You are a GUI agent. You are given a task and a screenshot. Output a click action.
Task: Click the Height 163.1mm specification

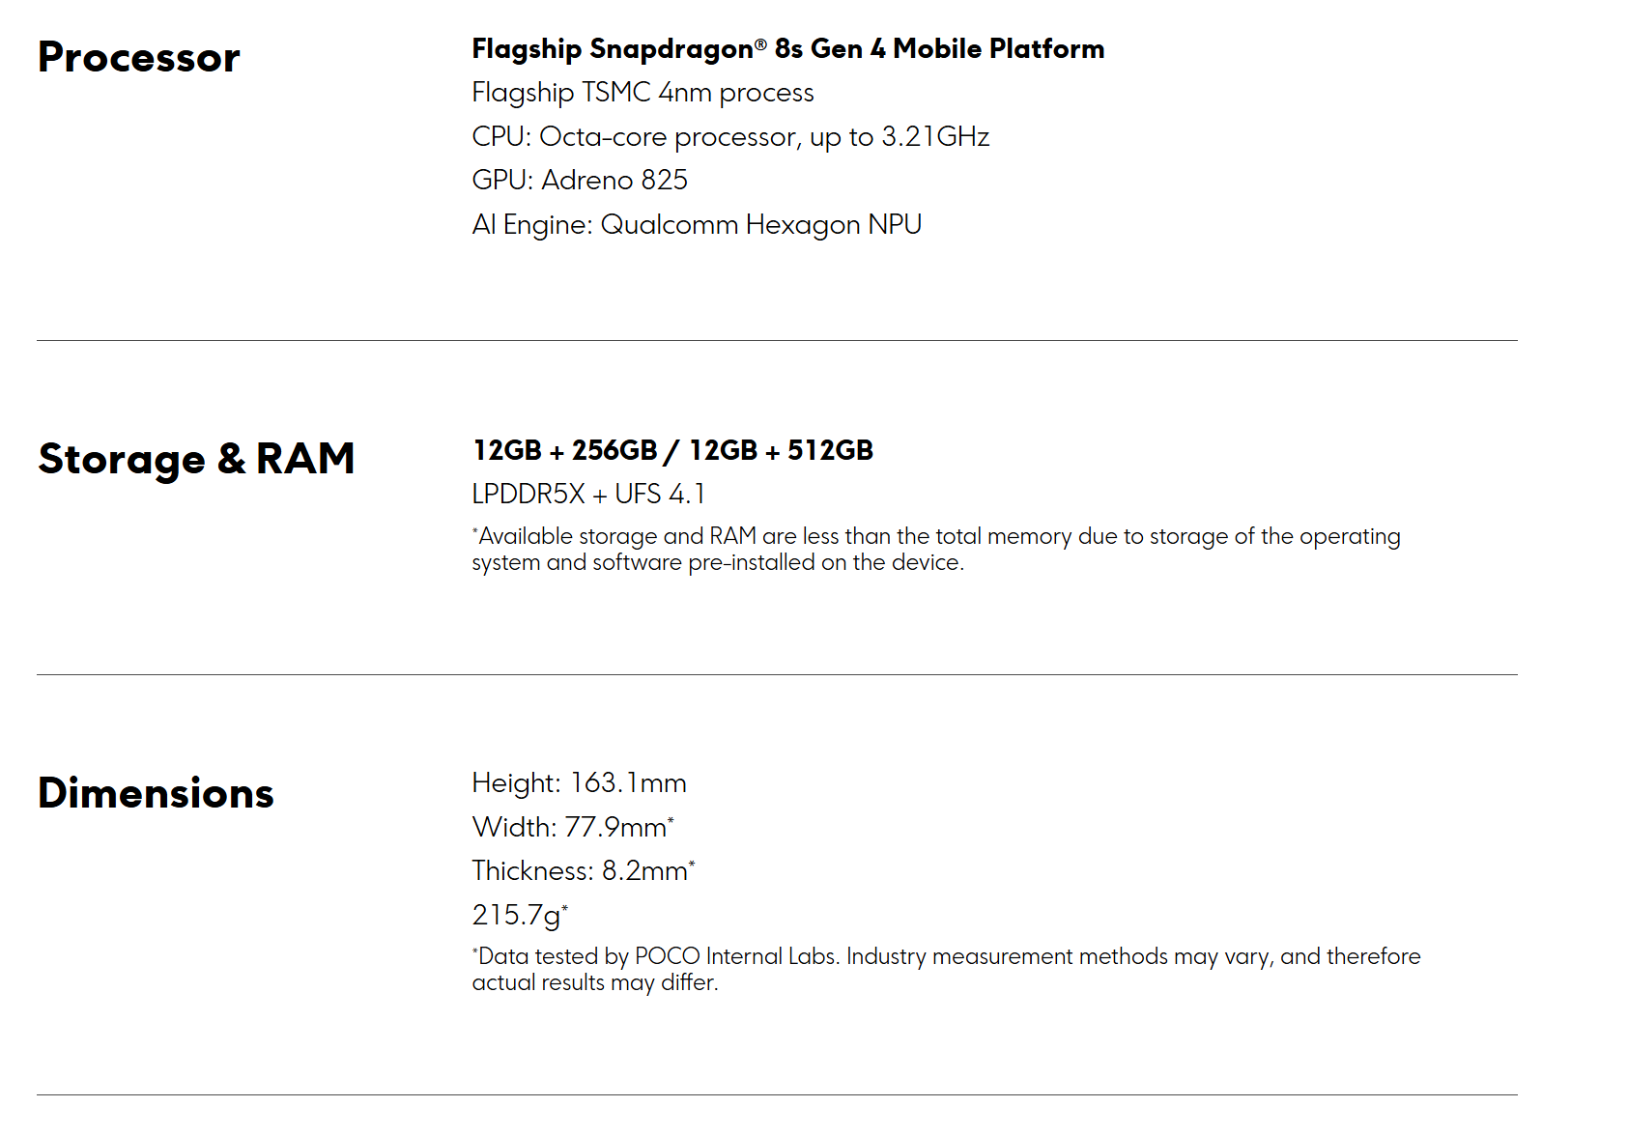579,783
